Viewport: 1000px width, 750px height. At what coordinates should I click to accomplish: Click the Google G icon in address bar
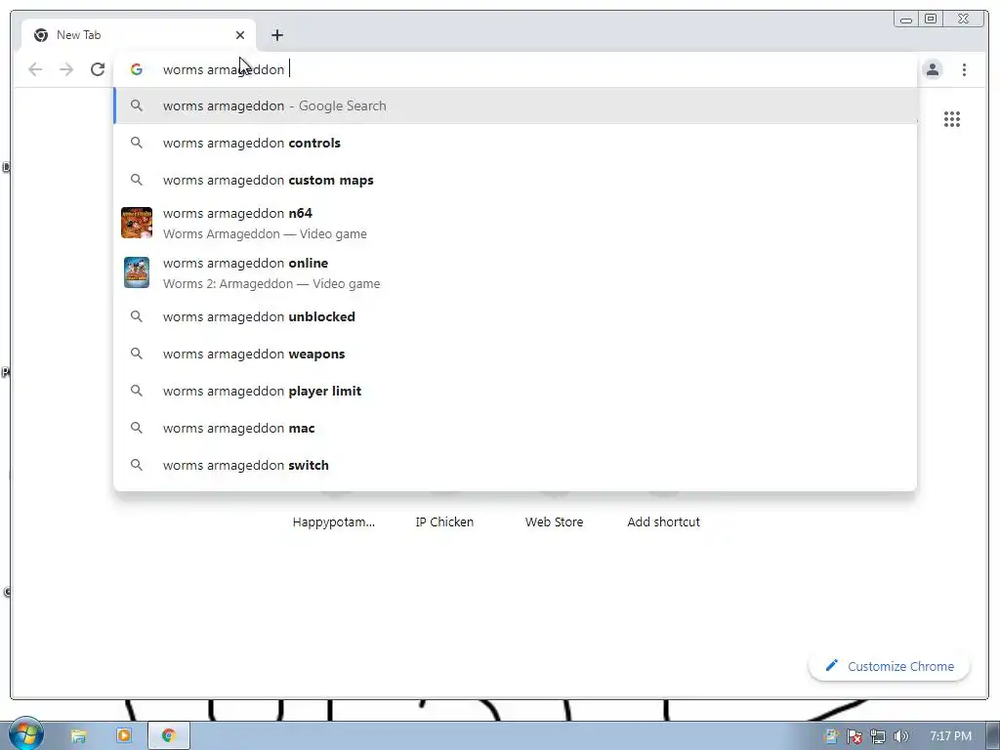pyautogui.click(x=137, y=69)
